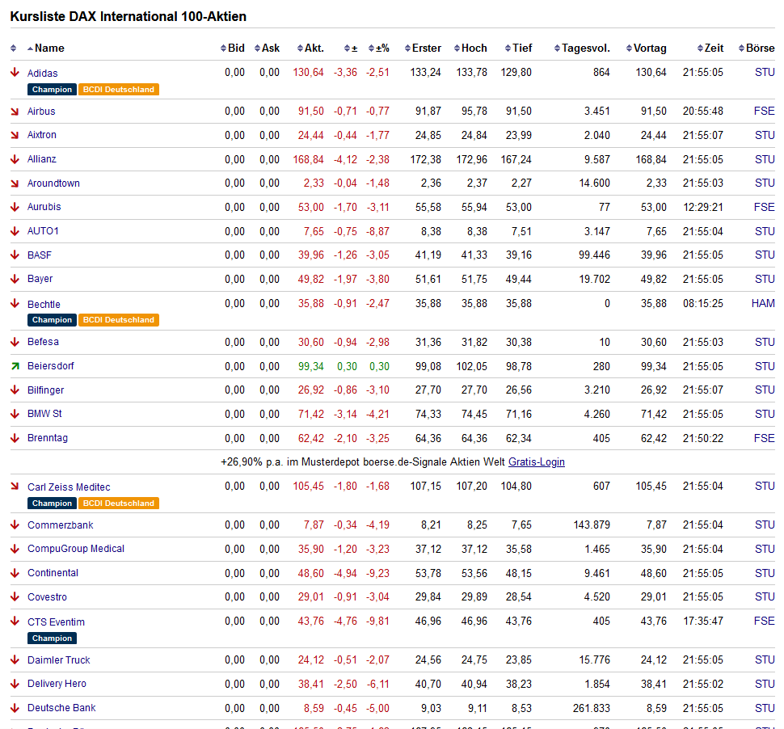Sort by the Börse column header
This screenshot has width=784, height=729.
[760, 48]
